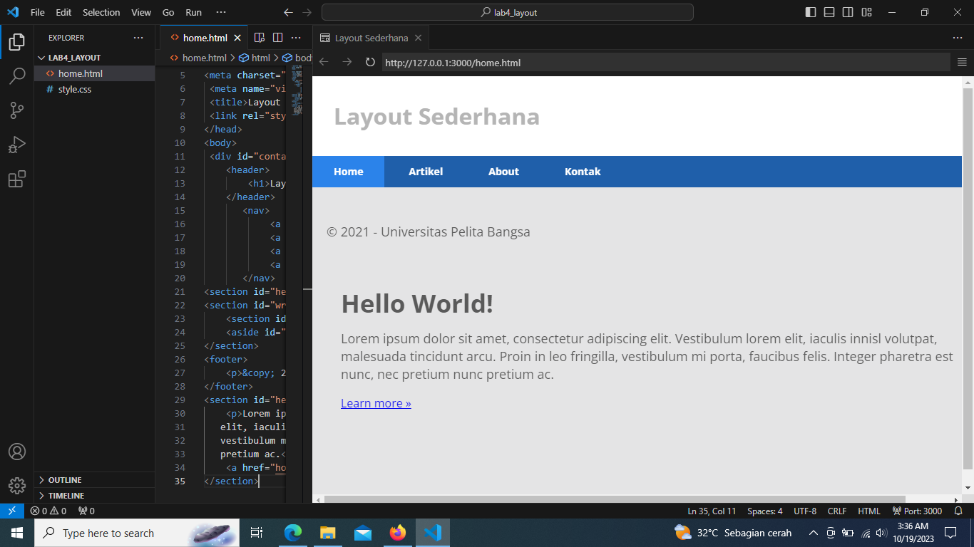Select the Source Control icon

coord(17,110)
